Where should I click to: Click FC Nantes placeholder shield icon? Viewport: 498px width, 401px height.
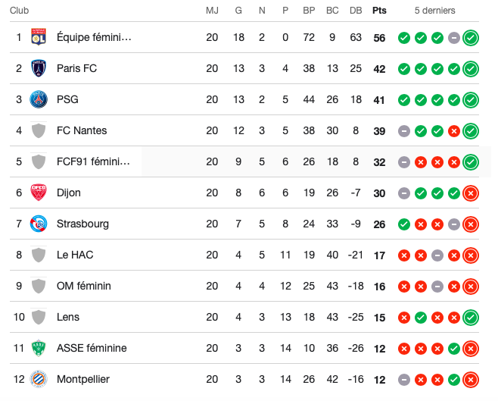pyautogui.click(x=38, y=130)
